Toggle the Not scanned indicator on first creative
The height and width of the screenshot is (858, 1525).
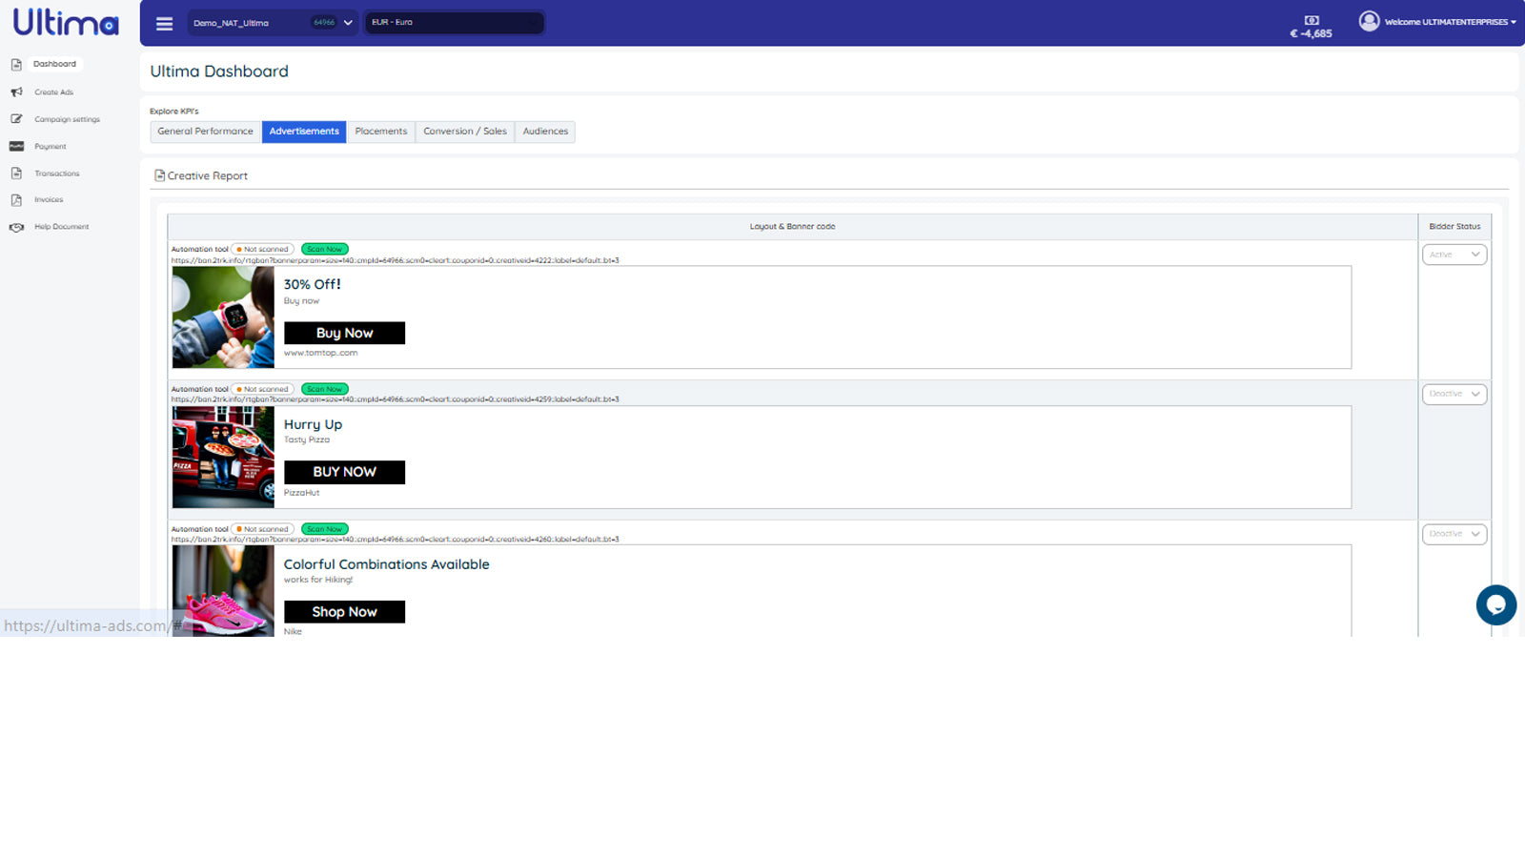262,249
